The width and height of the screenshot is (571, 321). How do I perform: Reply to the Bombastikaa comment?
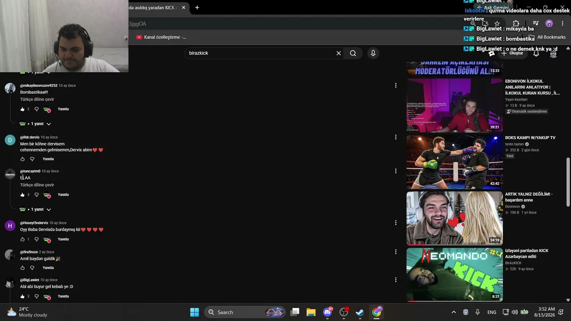63,109
